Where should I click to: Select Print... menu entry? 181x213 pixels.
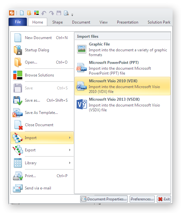(42, 176)
